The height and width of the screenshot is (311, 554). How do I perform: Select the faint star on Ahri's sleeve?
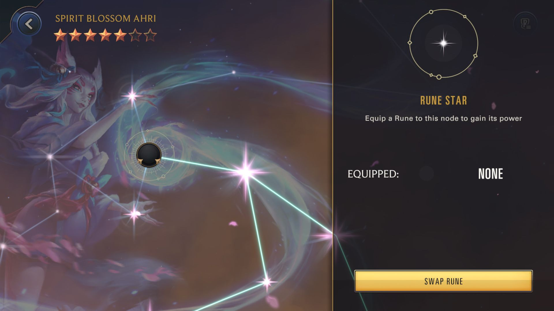pos(50,157)
